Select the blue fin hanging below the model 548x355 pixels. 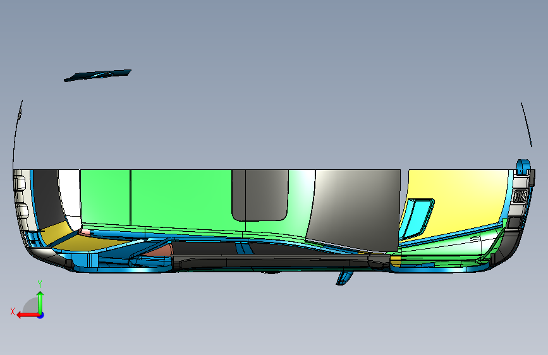(x=344, y=278)
